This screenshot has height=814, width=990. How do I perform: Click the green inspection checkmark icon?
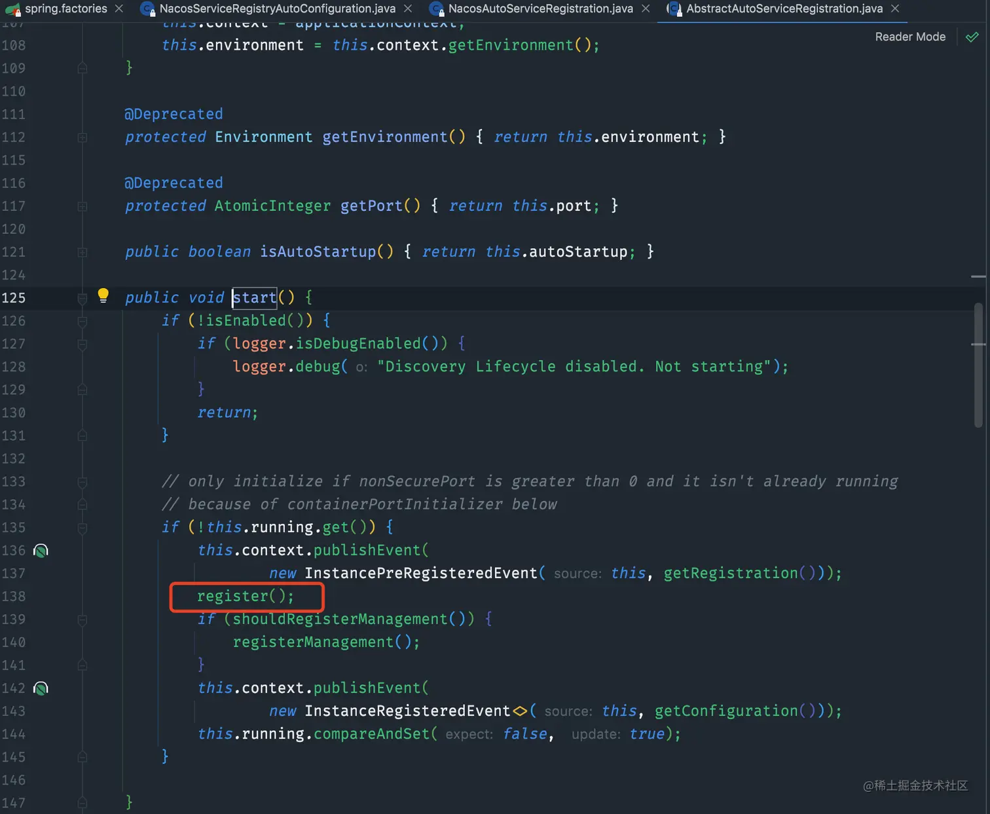(972, 37)
